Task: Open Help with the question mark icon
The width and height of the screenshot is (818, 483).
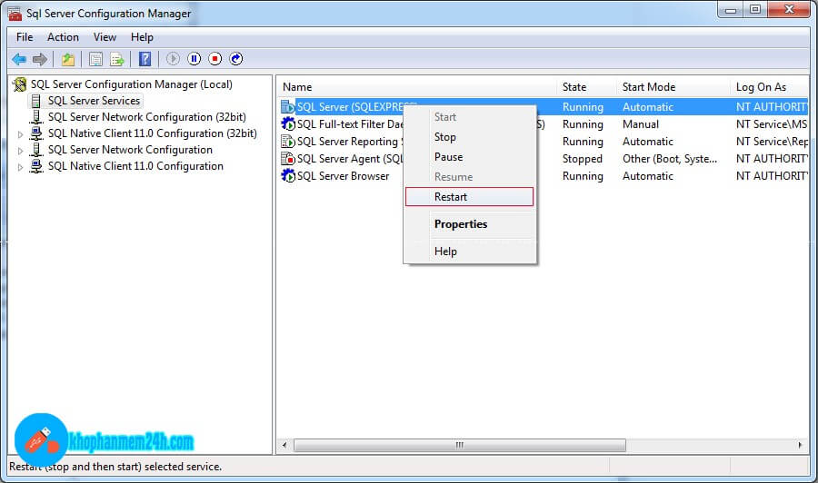Action: pyautogui.click(x=145, y=59)
